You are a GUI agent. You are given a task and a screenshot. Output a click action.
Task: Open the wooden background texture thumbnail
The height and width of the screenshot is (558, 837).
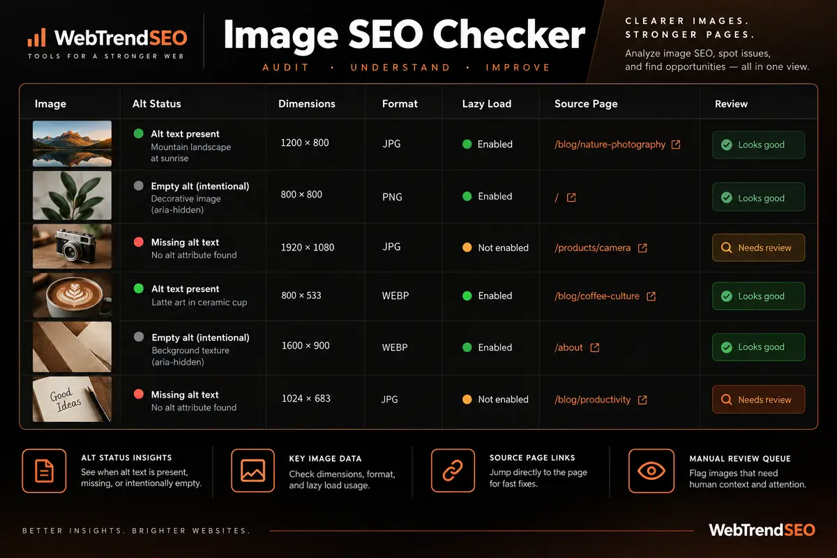coord(72,346)
